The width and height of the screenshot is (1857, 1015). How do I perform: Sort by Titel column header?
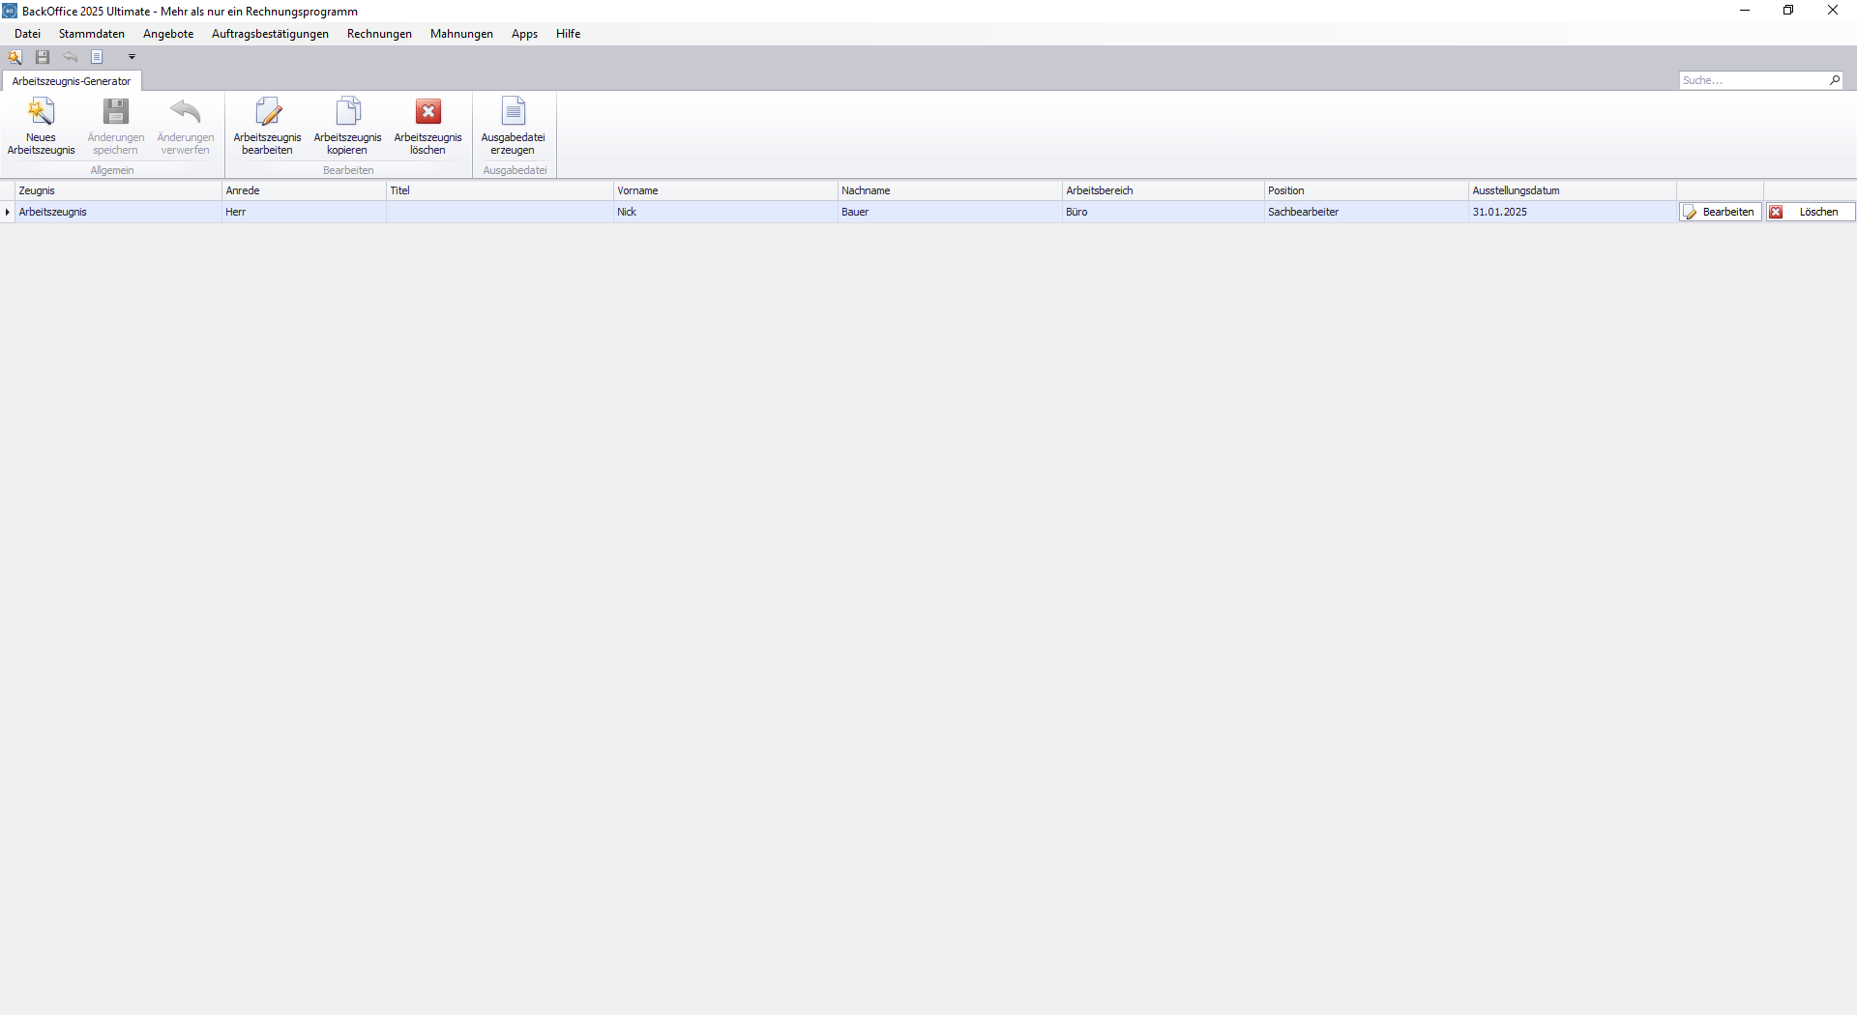[500, 190]
